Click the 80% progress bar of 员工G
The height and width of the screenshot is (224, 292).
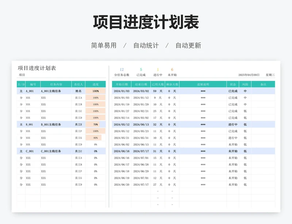click(x=93, y=138)
